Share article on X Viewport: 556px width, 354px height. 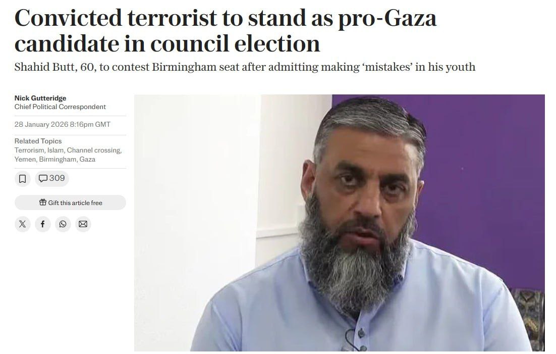coord(22,224)
